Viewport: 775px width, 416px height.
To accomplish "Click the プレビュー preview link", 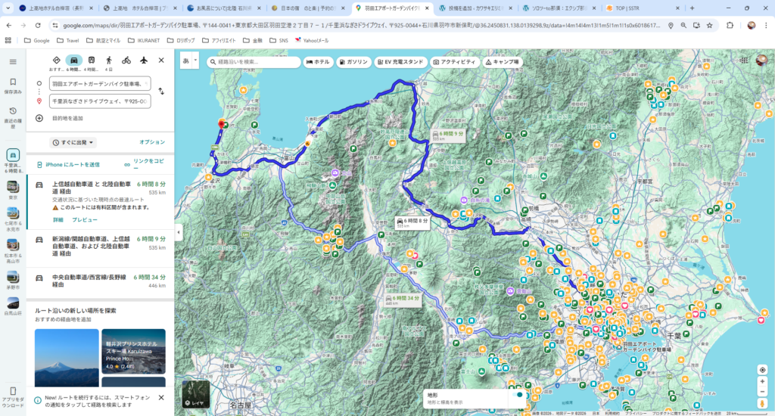I will coord(85,219).
